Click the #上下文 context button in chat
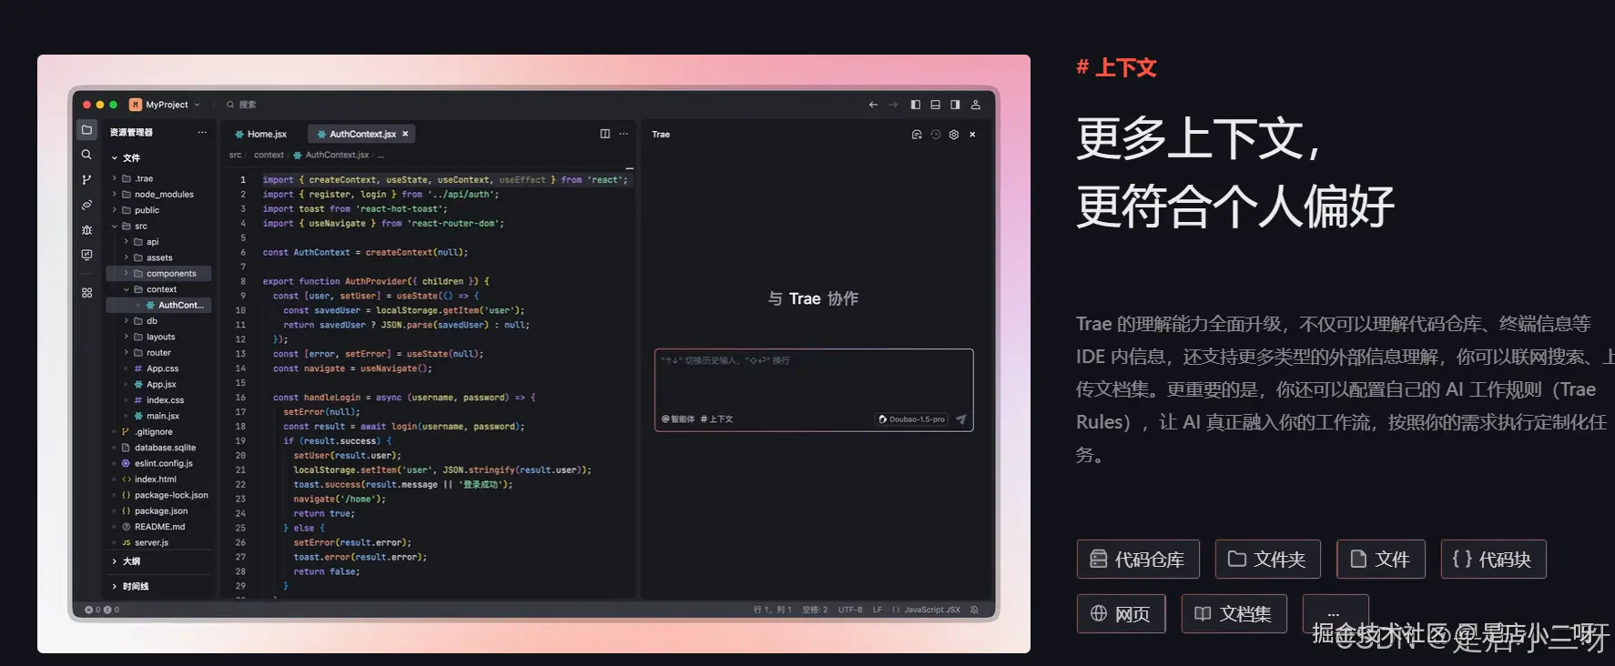 (x=716, y=419)
